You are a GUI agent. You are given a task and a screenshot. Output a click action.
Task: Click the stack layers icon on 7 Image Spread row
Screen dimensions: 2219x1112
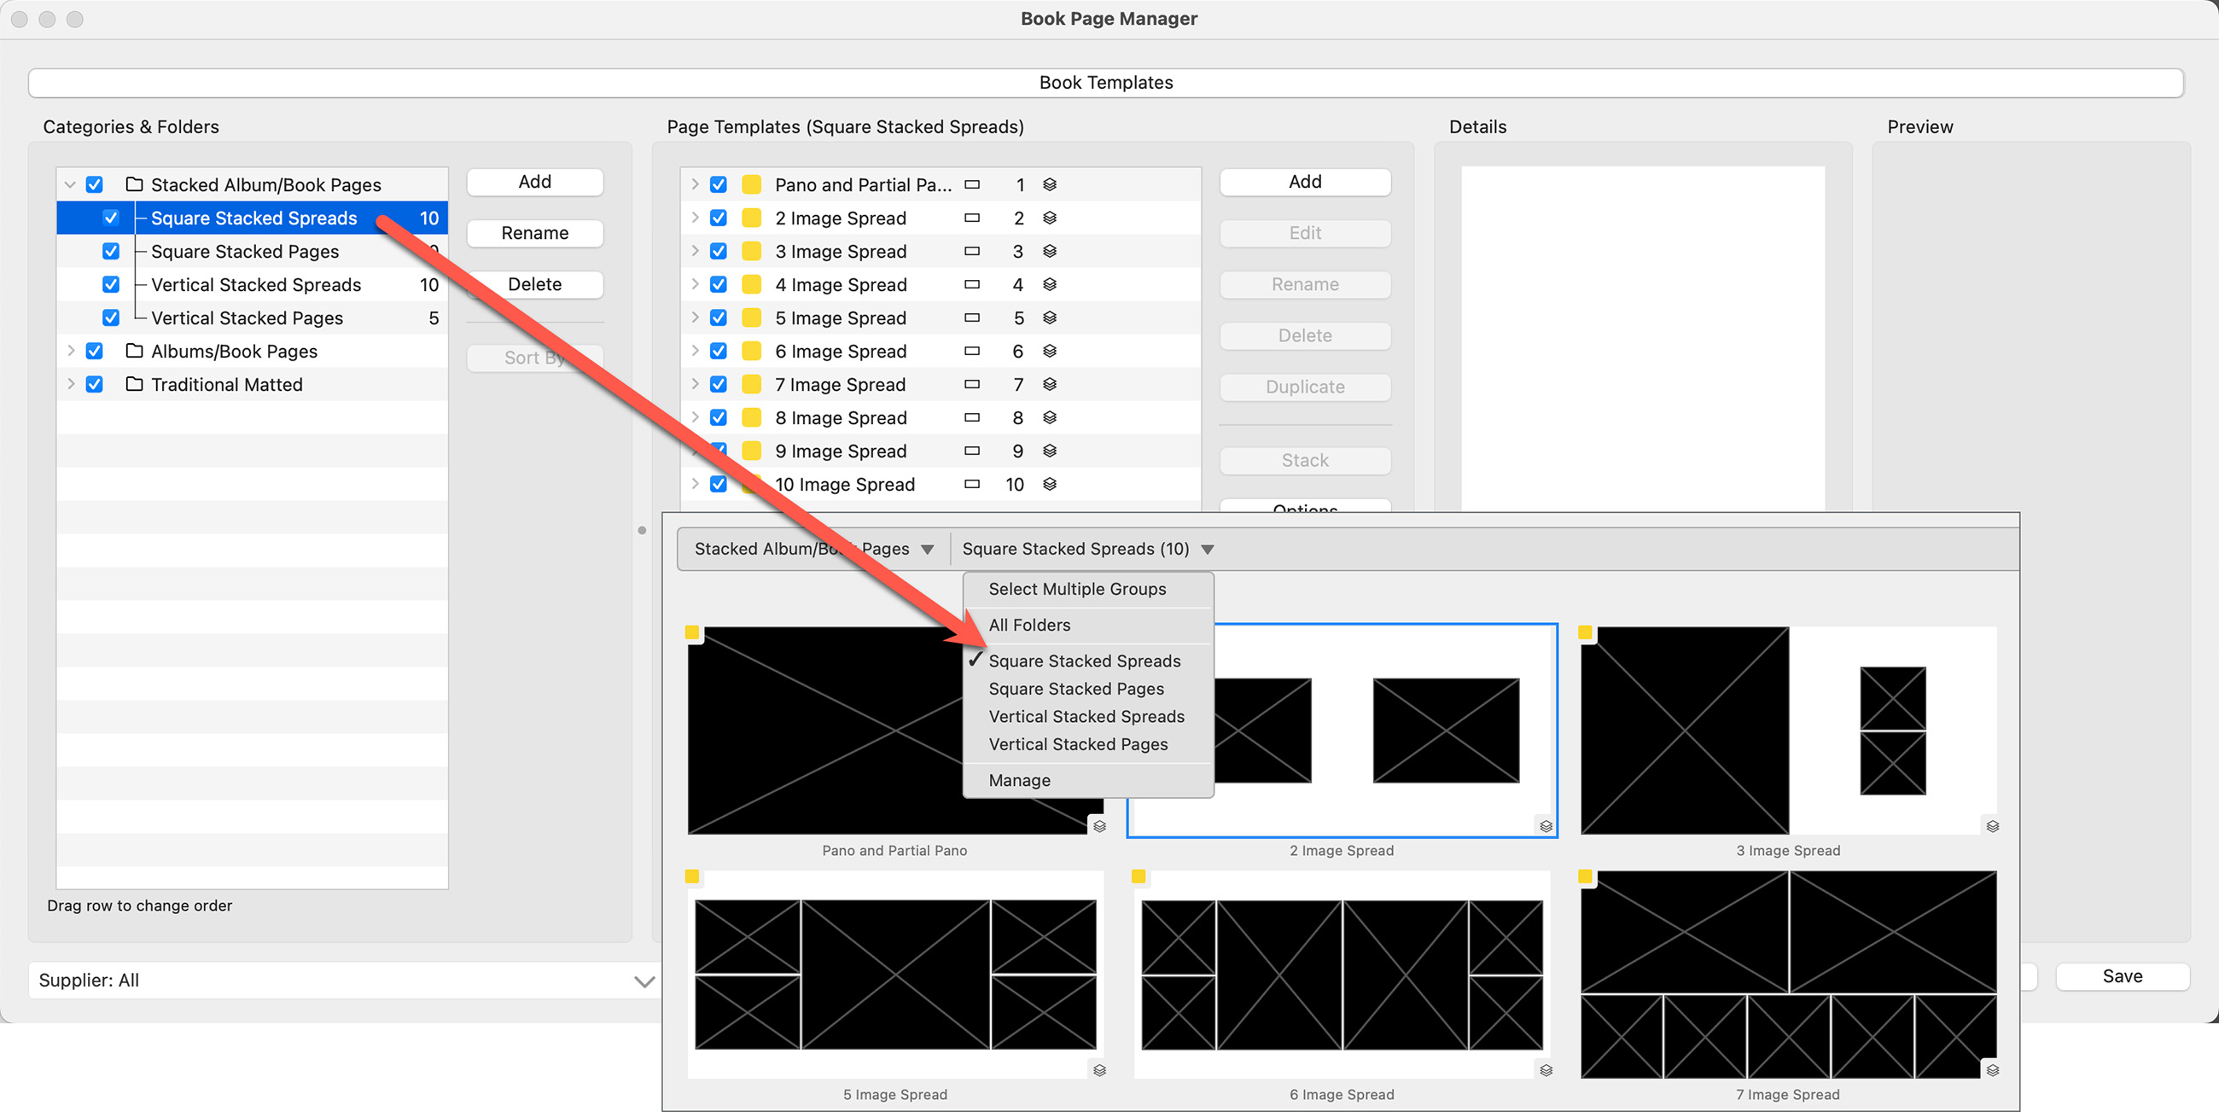point(1049,384)
